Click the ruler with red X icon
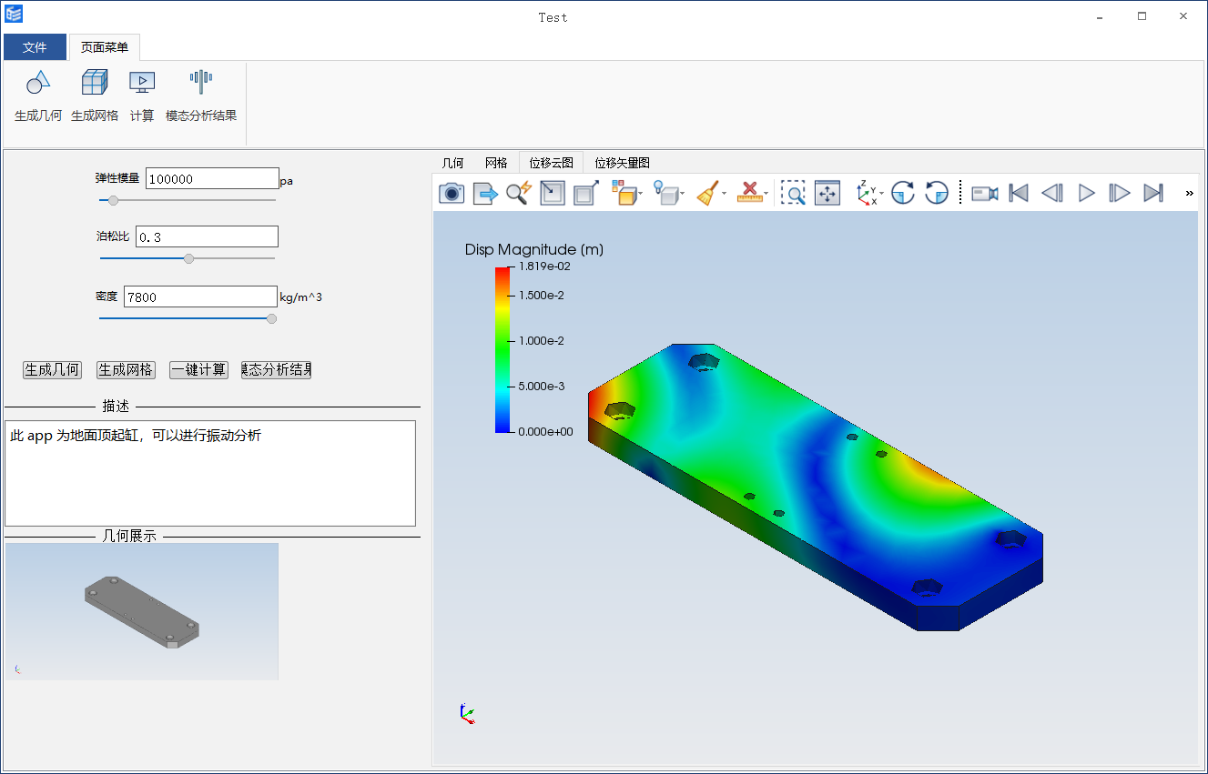The height and width of the screenshot is (774, 1208). click(749, 193)
